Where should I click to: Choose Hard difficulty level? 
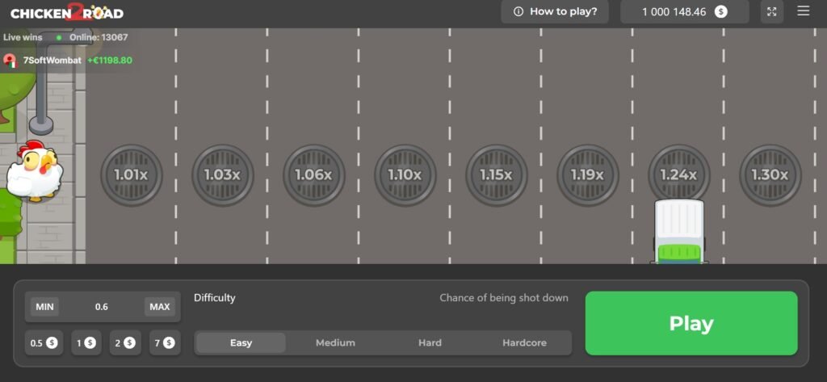point(430,342)
